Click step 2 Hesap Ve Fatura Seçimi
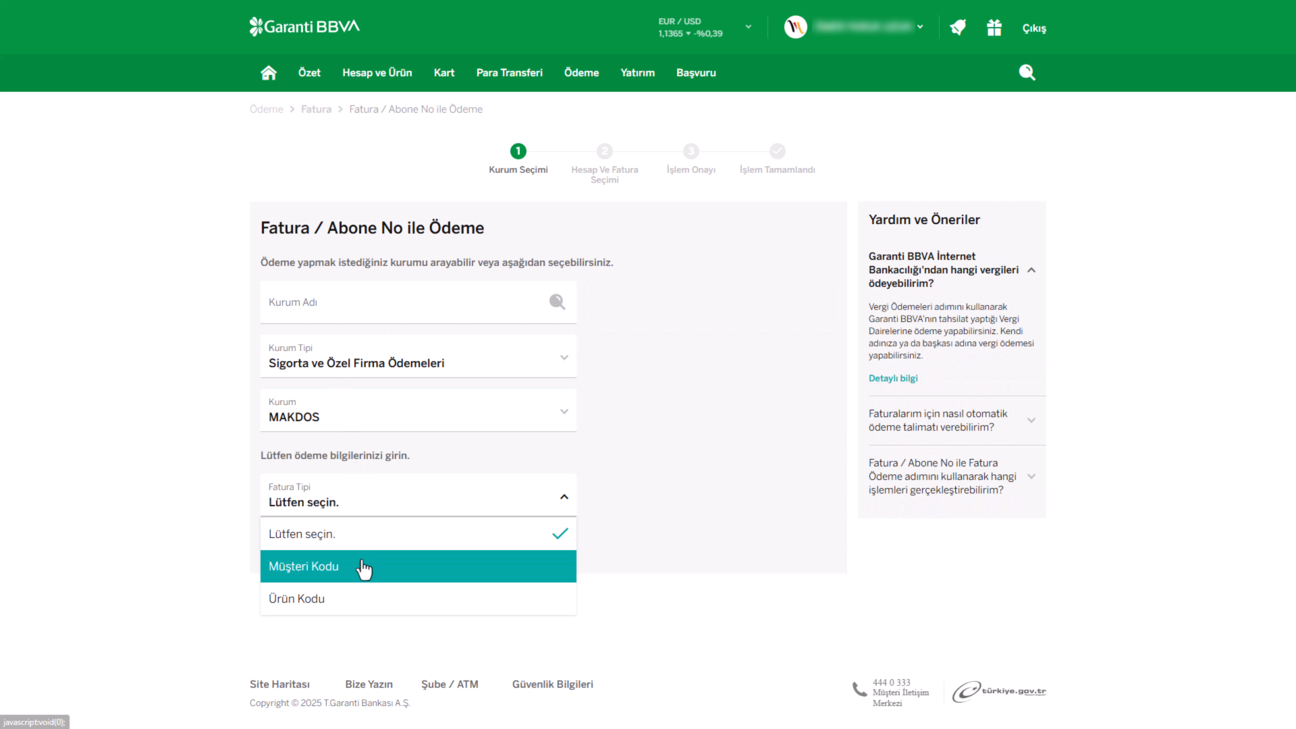Screen dimensions: 1296x729 (605, 151)
